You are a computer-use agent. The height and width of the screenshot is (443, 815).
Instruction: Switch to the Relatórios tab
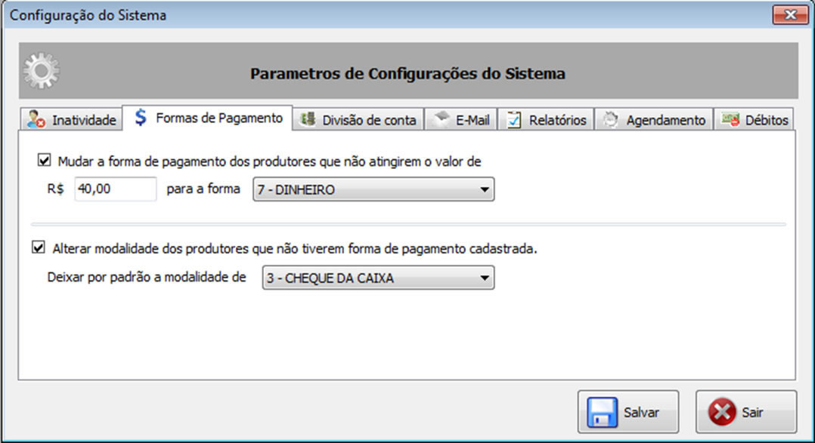tap(546, 120)
